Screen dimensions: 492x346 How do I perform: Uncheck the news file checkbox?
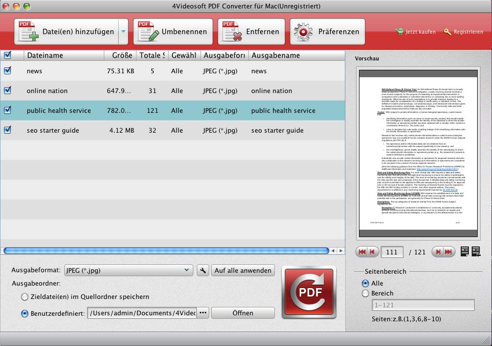point(7,71)
